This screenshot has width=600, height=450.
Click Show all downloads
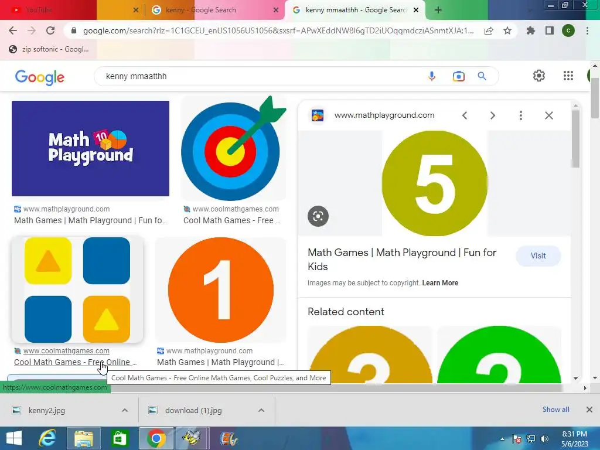(x=555, y=410)
